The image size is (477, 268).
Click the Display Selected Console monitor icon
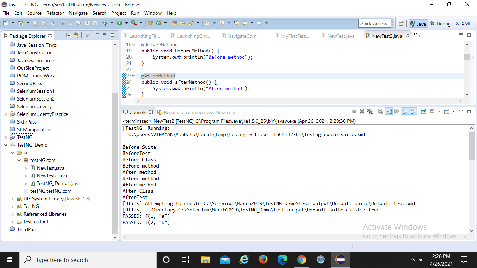pyautogui.click(x=432, y=112)
